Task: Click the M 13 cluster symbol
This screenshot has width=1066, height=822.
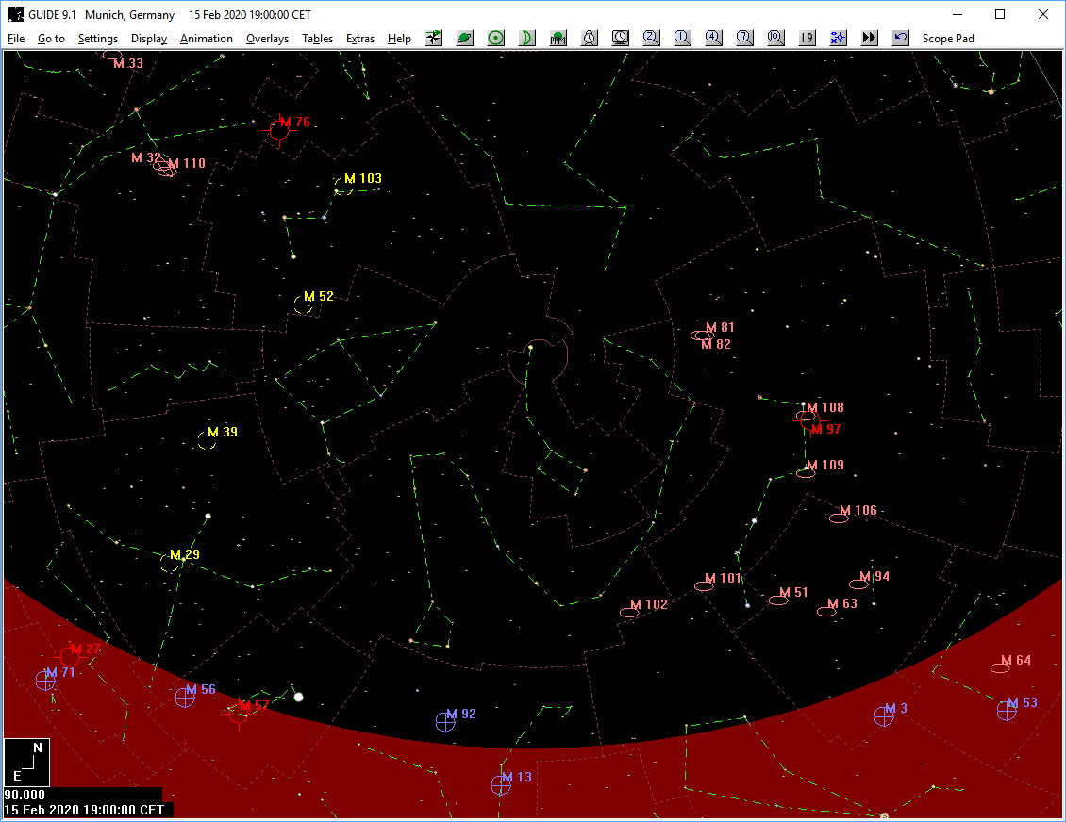Action: [501, 784]
